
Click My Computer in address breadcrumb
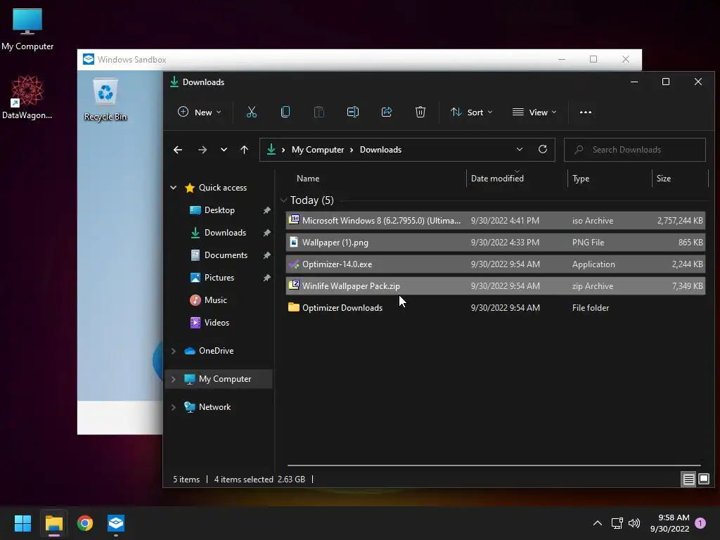[318, 150]
